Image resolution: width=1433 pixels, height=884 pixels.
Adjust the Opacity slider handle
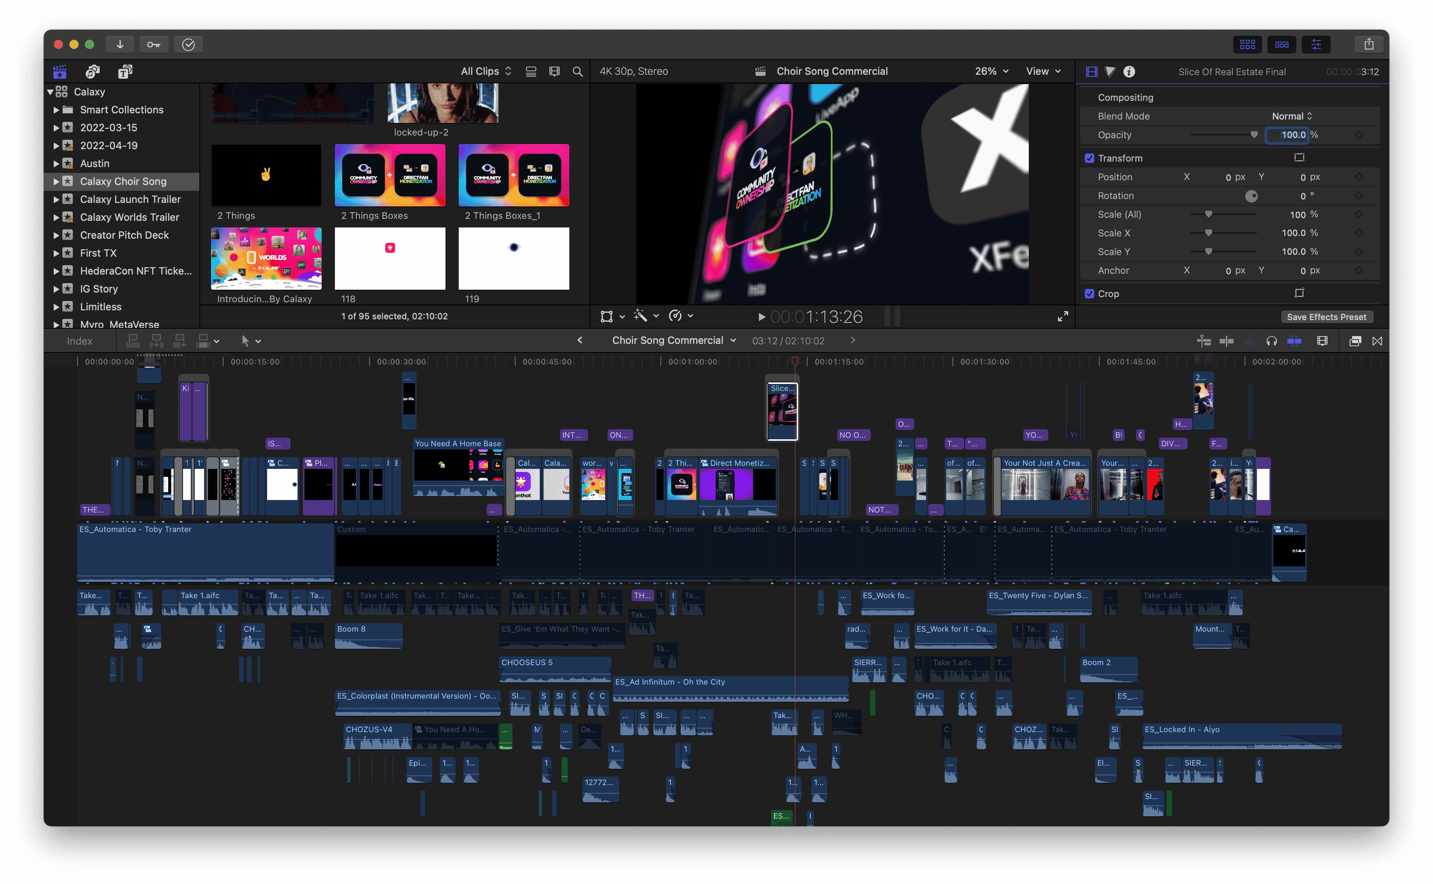click(x=1253, y=135)
